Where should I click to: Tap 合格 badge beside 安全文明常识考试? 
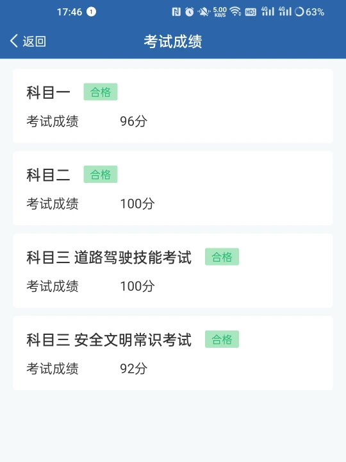[222, 339]
